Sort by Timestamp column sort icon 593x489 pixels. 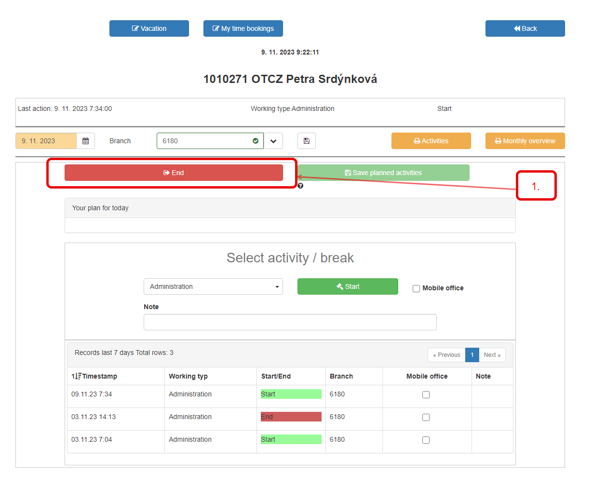coord(76,376)
